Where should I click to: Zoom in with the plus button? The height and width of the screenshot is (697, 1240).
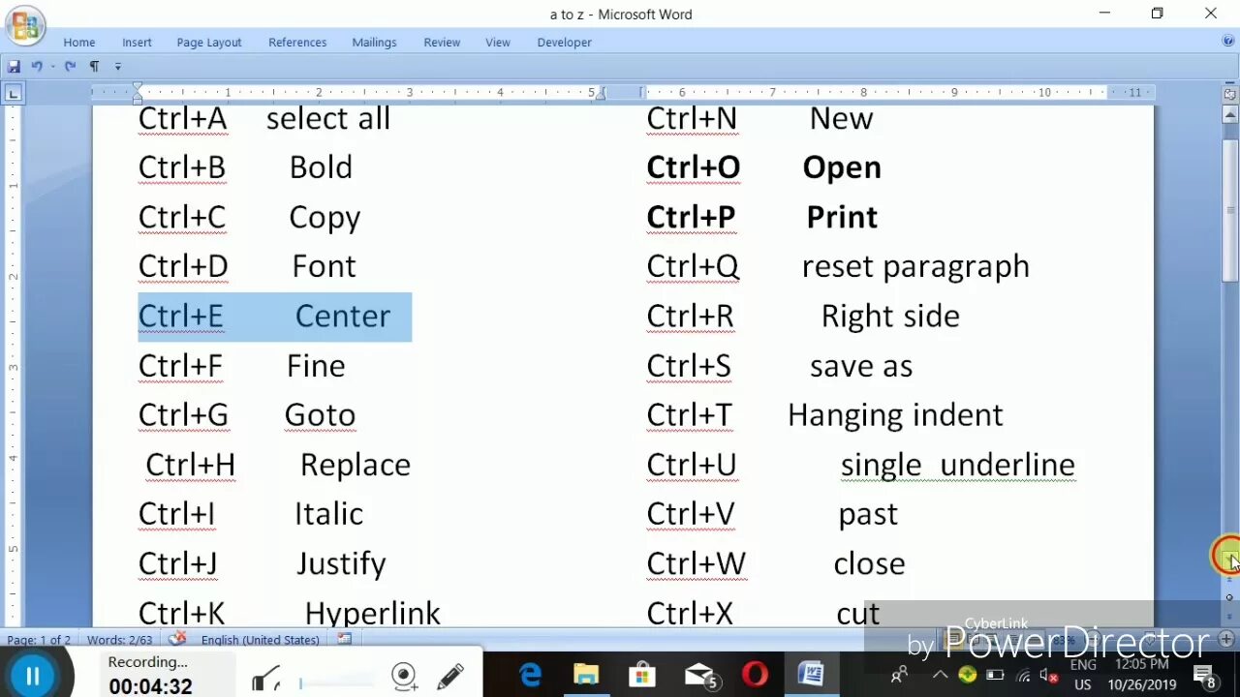(1226, 639)
